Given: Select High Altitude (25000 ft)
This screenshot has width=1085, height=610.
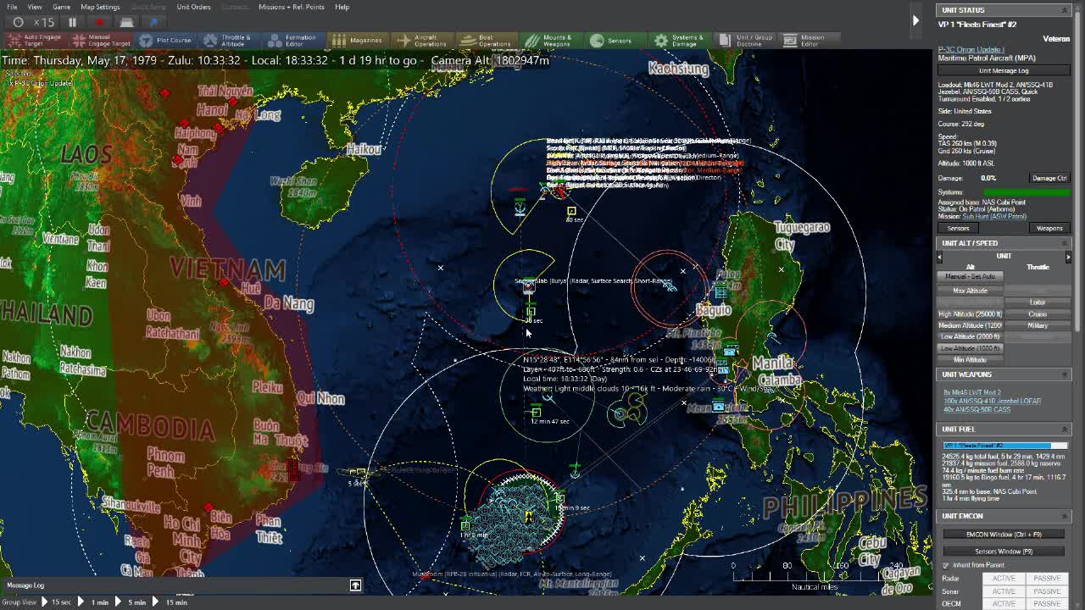Looking at the screenshot, I should tap(971, 314).
